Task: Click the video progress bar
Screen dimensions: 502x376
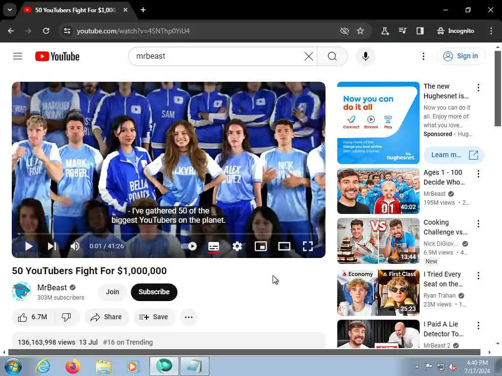Action: [169, 234]
